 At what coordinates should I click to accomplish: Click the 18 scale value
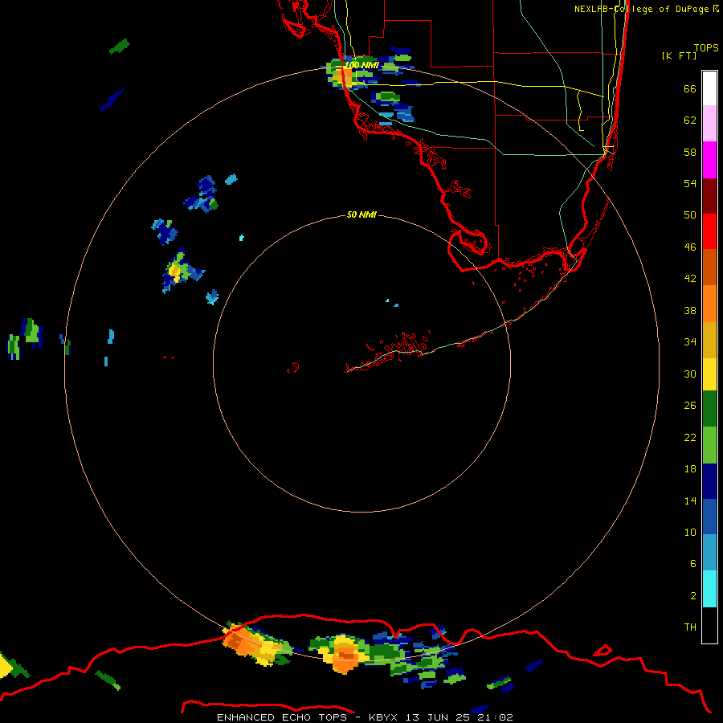[690, 469]
